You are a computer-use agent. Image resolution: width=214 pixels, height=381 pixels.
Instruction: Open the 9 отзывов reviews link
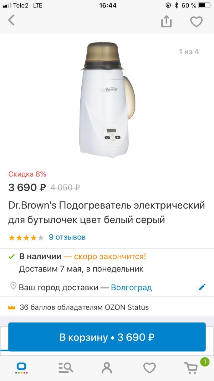coord(67,237)
